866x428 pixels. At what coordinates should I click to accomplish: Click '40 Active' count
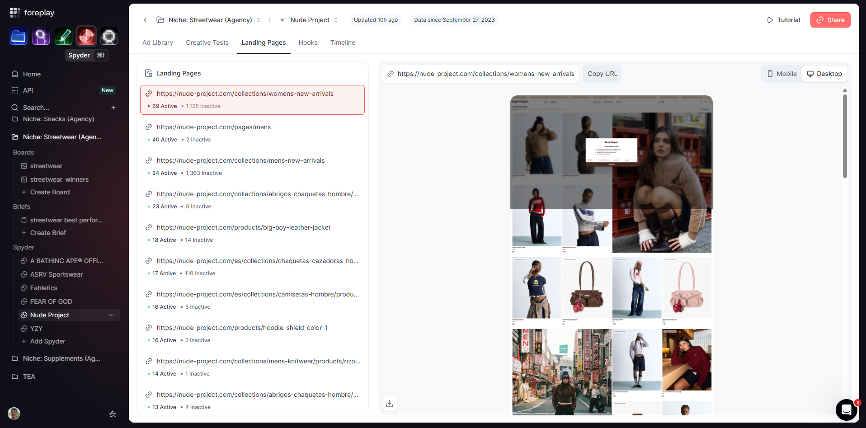click(x=165, y=140)
